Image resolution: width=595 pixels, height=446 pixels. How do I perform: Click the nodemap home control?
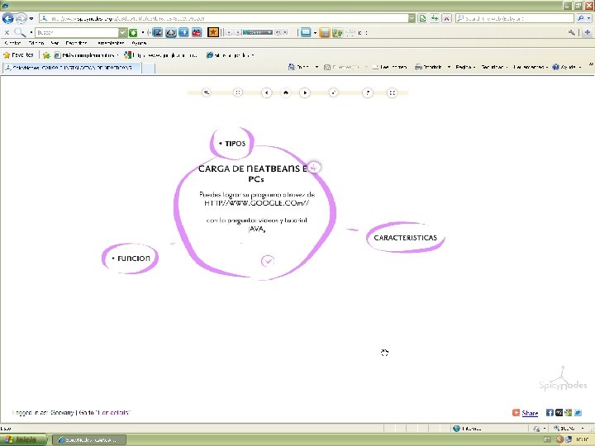(286, 93)
